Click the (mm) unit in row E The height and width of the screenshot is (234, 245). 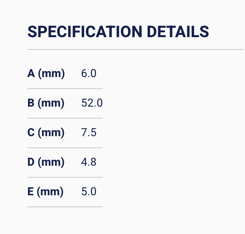(50, 192)
